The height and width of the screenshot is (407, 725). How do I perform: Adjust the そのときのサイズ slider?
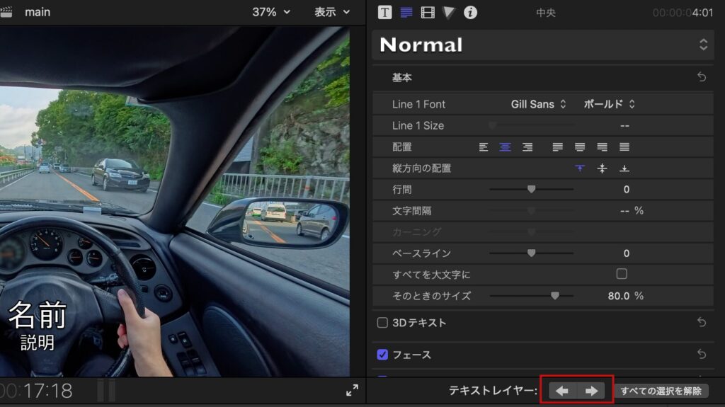(x=555, y=296)
